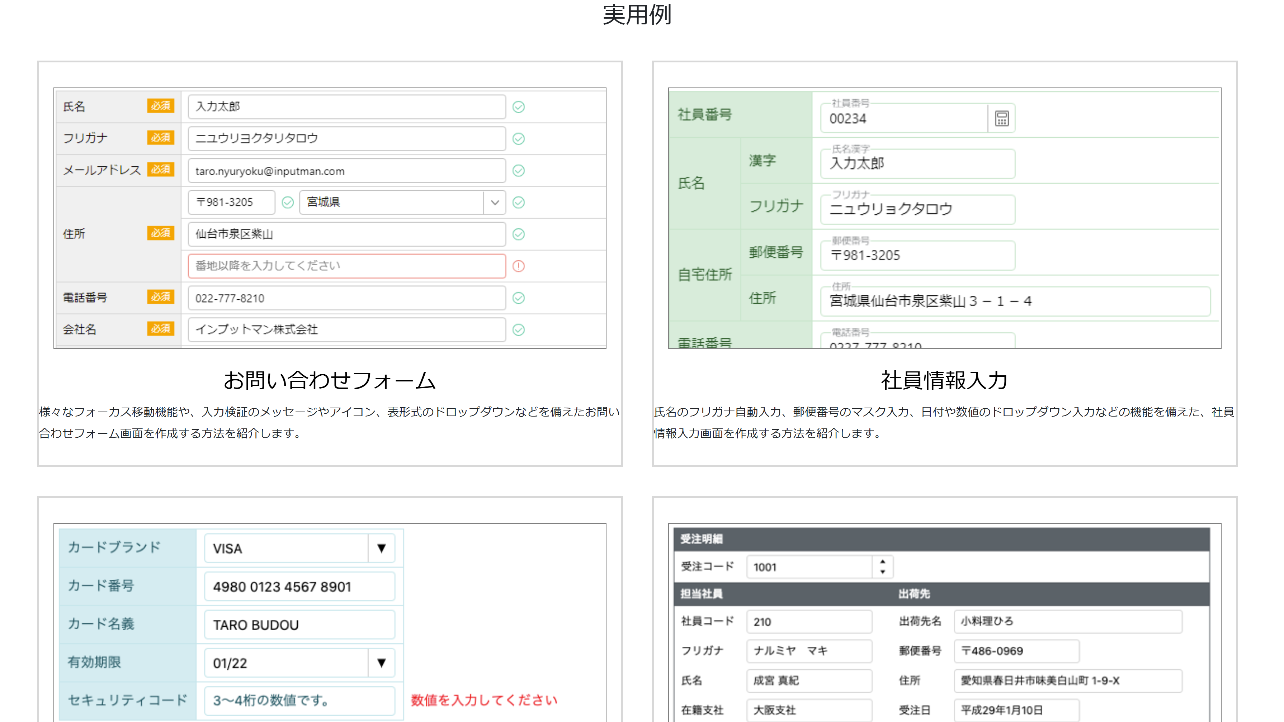Click the empty 番地以降を入力してください field
Image resolution: width=1284 pixels, height=722 pixels.
click(x=347, y=266)
